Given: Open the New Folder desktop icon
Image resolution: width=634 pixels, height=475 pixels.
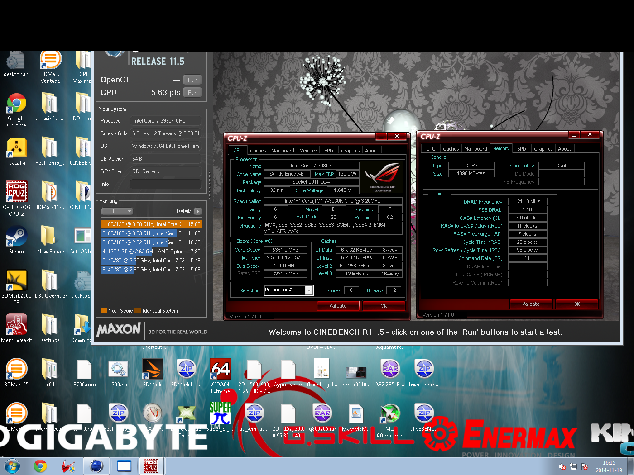Looking at the screenshot, I should (x=50, y=240).
